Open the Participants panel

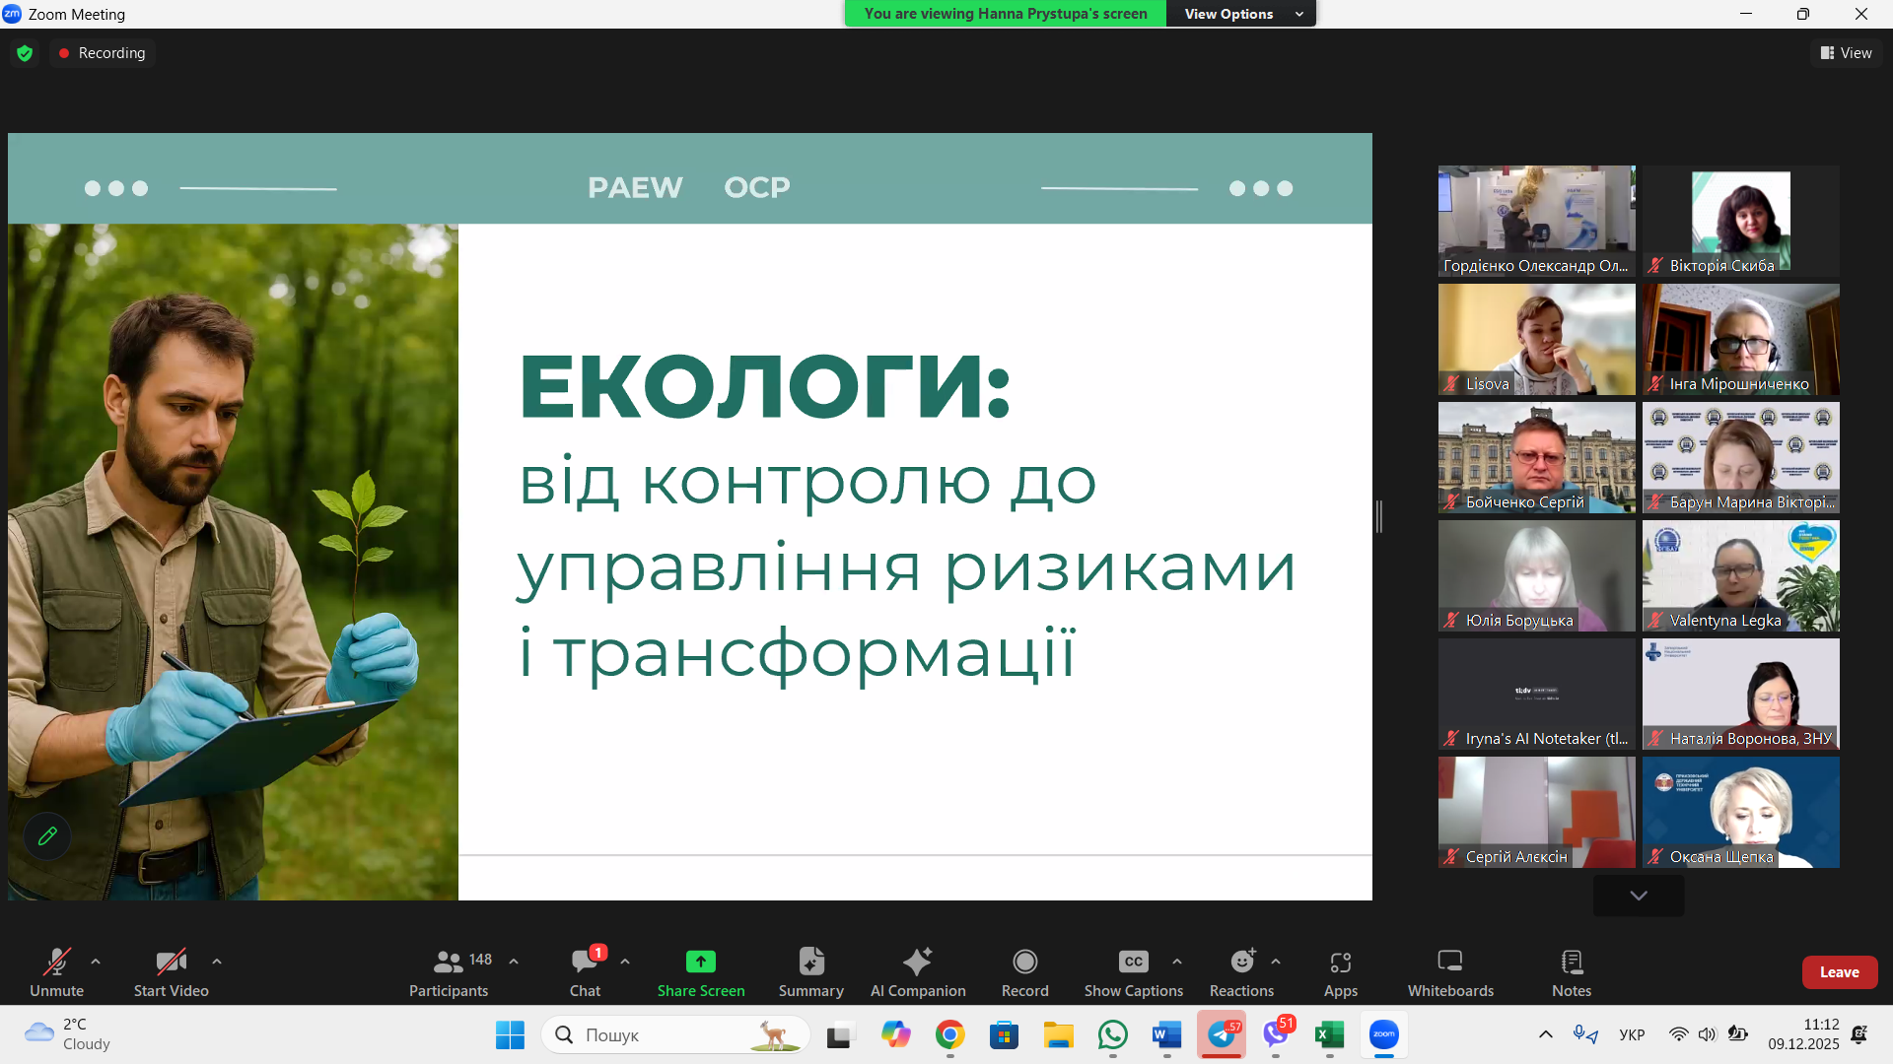[x=449, y=970]
